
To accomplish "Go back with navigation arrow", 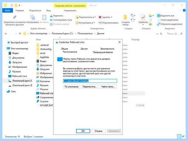I will coord(6,34).
